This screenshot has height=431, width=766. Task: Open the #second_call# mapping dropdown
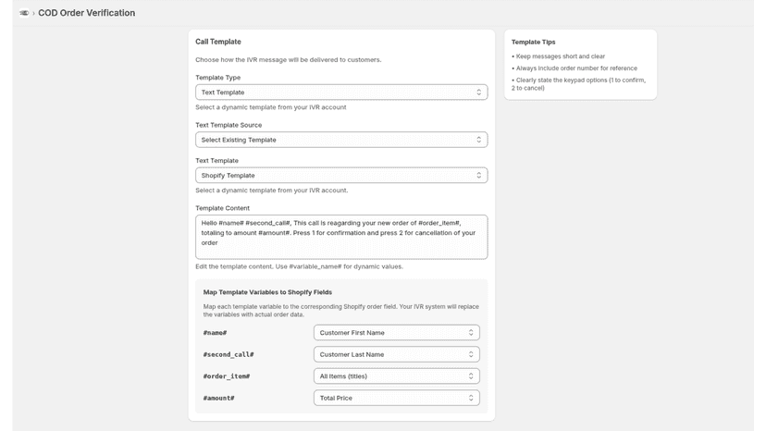tap(397, 354)
